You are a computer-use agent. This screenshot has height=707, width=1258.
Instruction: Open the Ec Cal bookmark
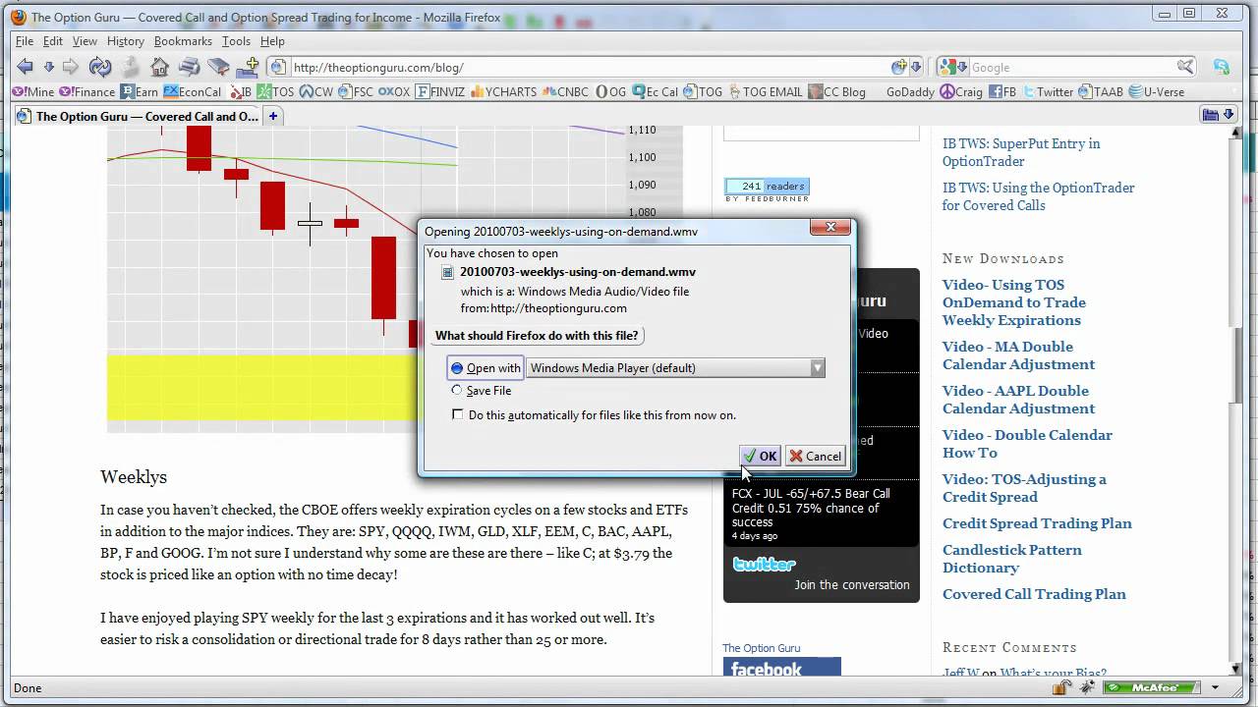click(x=656, y=91)
